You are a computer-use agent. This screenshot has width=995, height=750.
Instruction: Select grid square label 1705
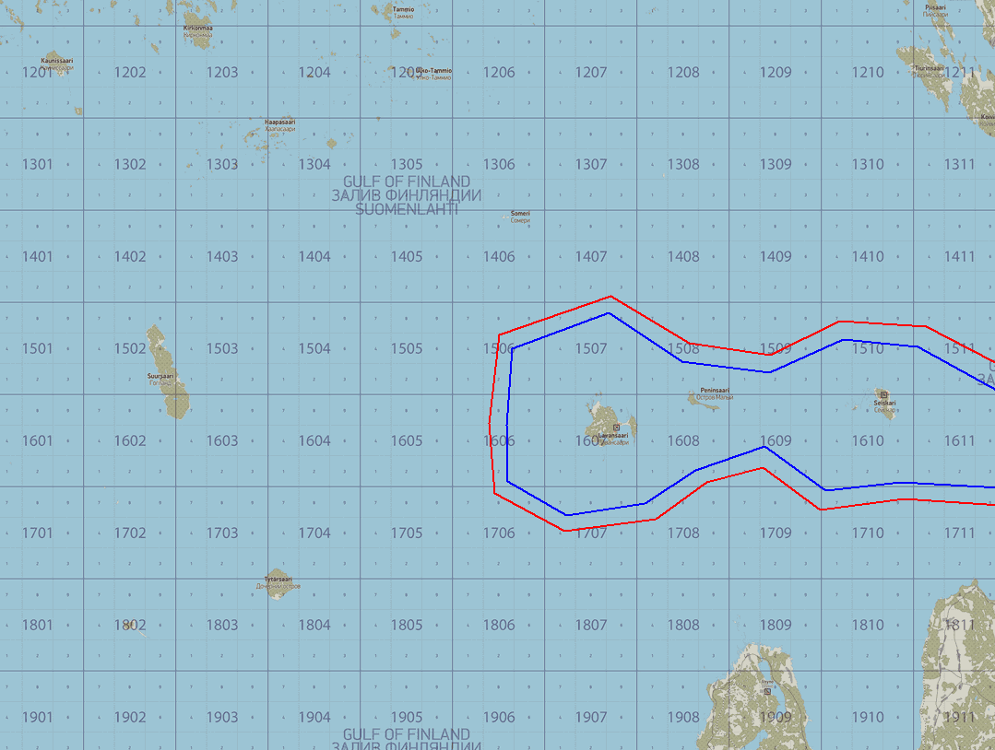(407, 533)
